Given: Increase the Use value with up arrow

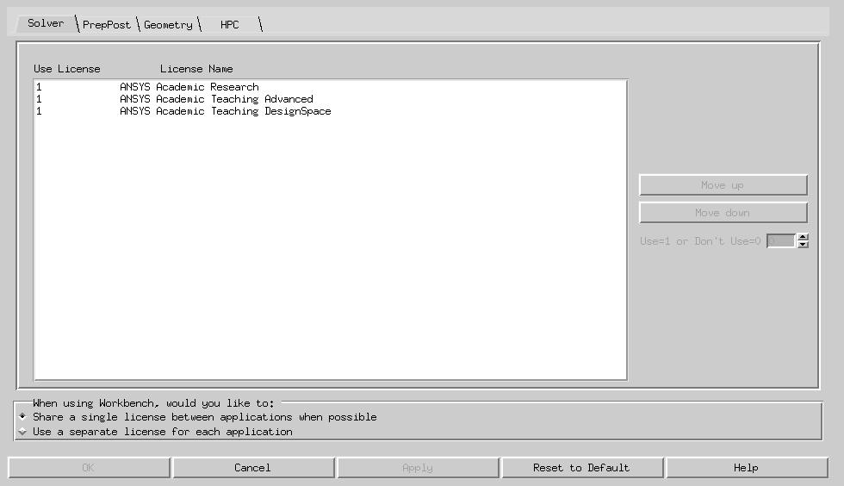Looking at the screenshot, I should pos(803,237).
